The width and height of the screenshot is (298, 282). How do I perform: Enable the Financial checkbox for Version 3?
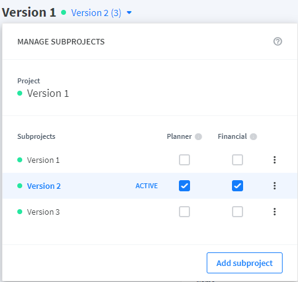coord(238,212)
